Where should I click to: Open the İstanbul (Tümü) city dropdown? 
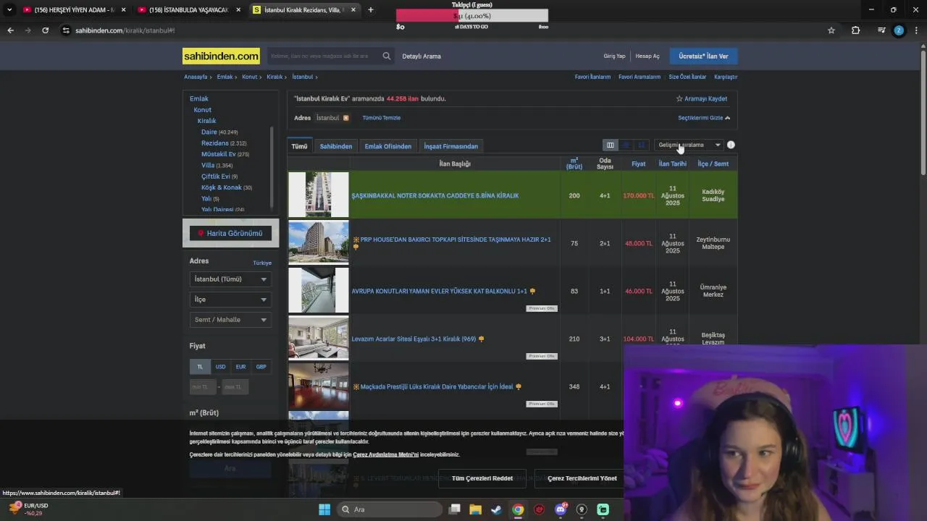click(x=230, y=279)
